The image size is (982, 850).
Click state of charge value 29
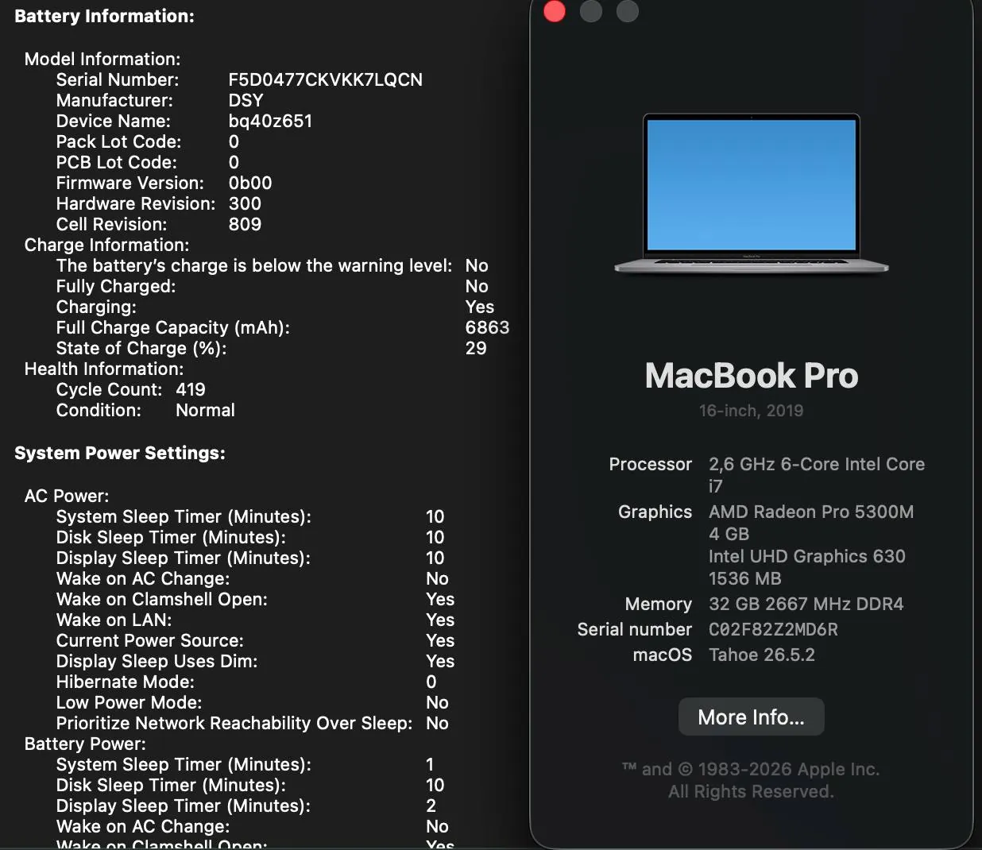[476, 348]
